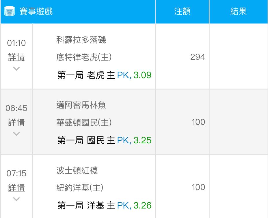Image resolution: width=268 pixels, height=218 pixels.
Task: Select the 賽事遊戲 header title
Action: (x=36, y=12)
